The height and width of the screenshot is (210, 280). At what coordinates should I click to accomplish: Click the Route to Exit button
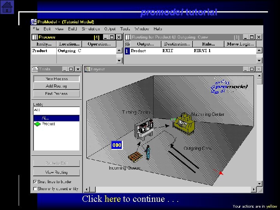56,163
